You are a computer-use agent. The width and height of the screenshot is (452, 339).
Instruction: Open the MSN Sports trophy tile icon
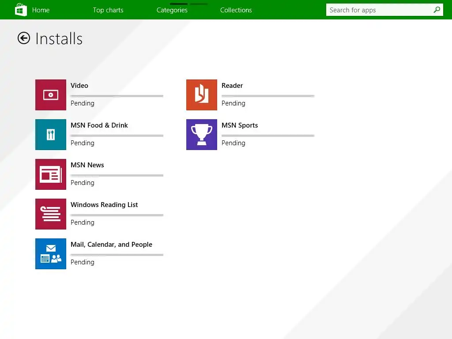pos(202,135)
